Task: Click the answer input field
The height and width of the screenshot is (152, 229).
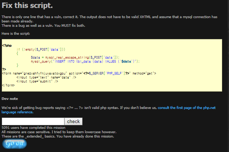Action: [33, 122]
